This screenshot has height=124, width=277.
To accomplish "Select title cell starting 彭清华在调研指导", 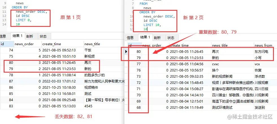I will click(x=233, y=89).
